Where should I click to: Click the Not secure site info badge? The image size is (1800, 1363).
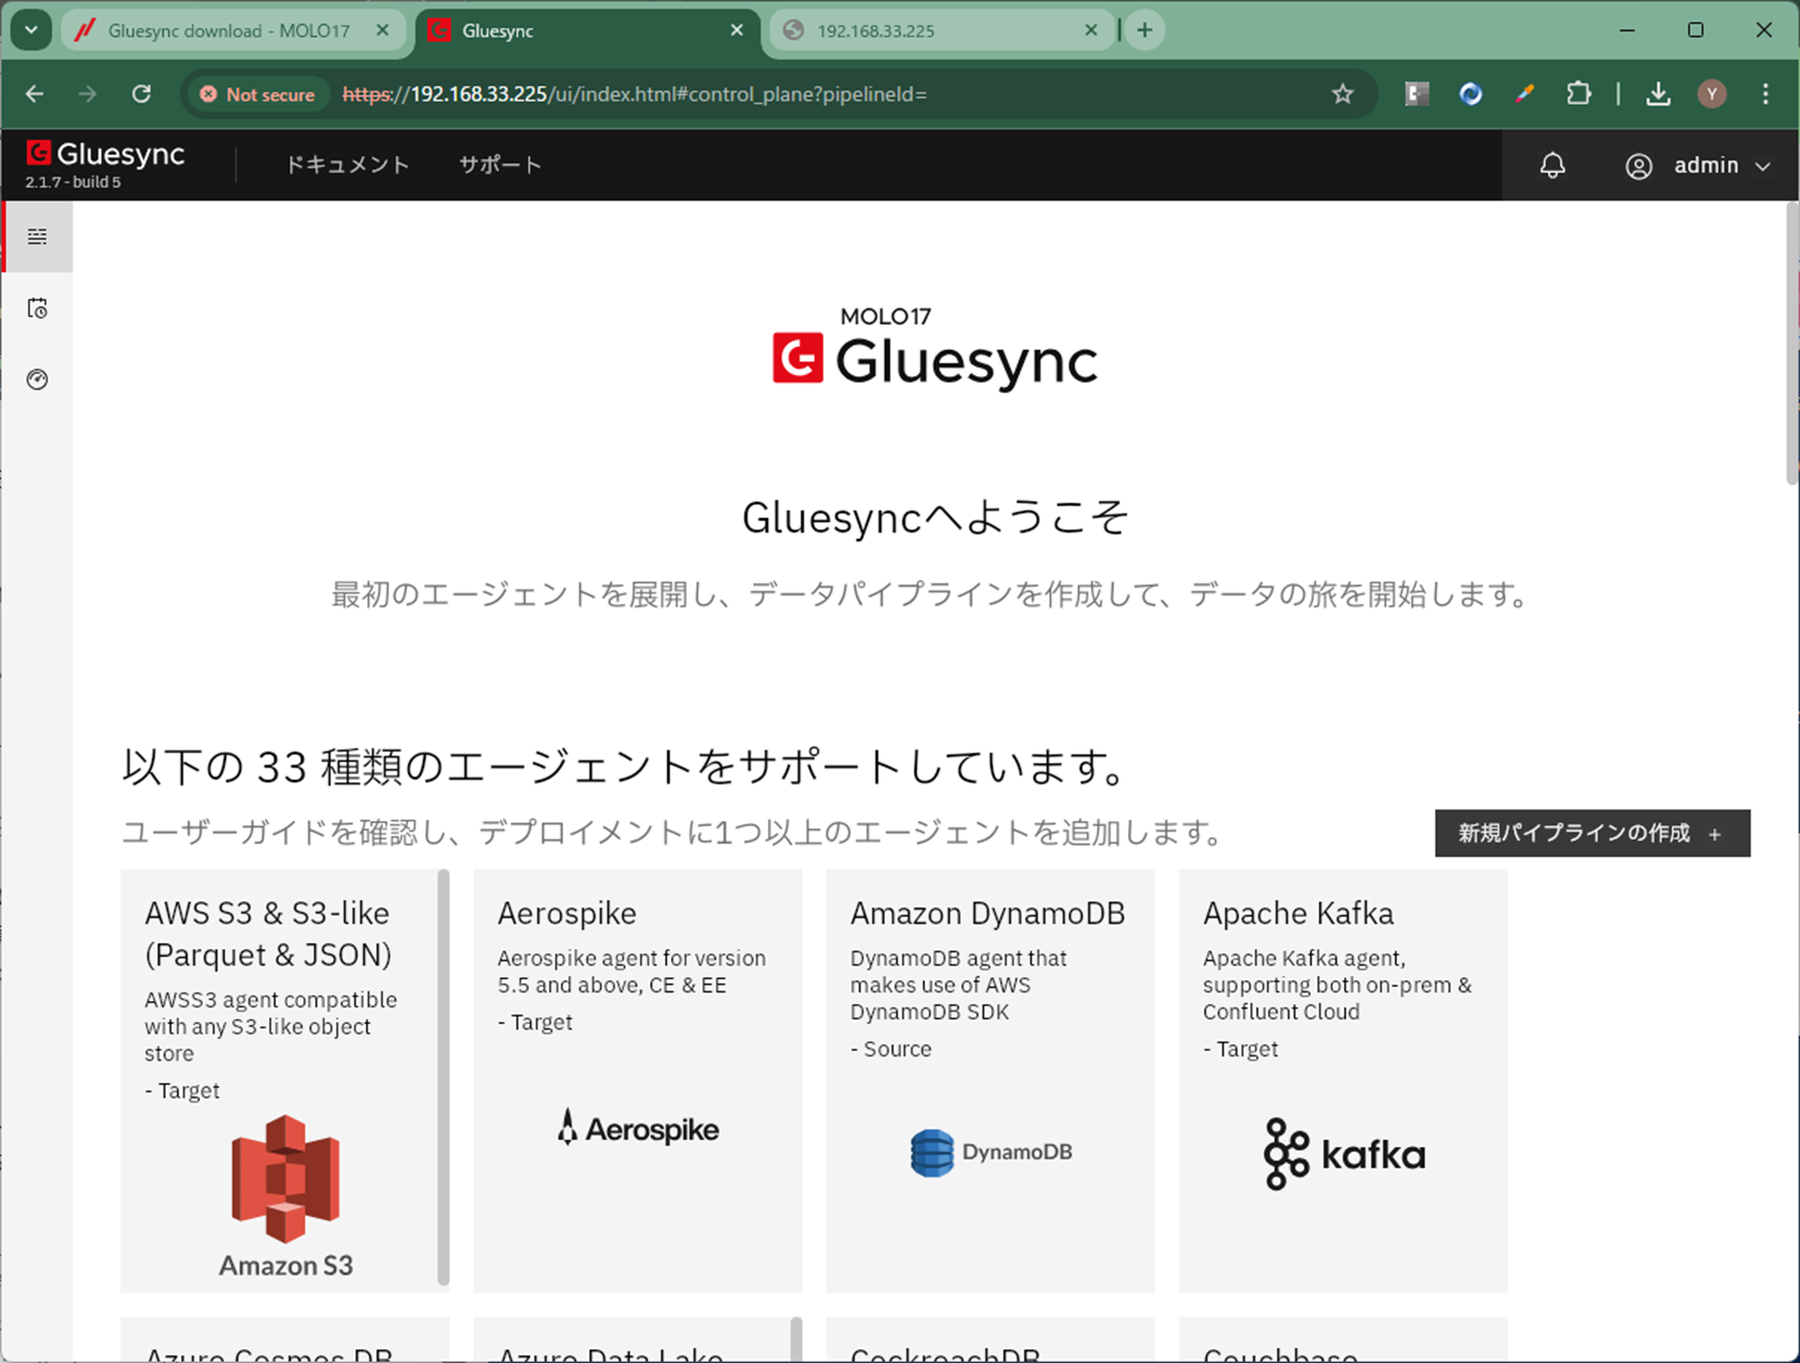coord(257,94)
